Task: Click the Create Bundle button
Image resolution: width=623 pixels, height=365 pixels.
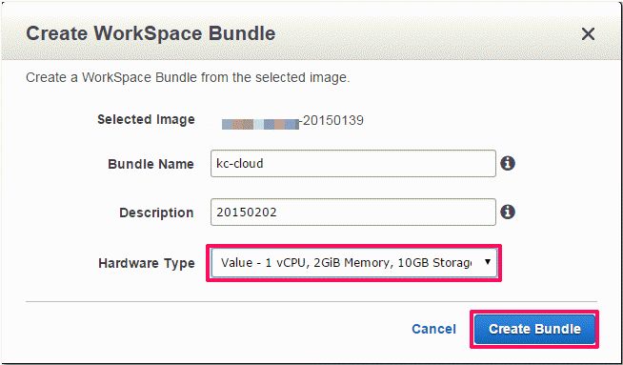Action: [x=534, y=329]
